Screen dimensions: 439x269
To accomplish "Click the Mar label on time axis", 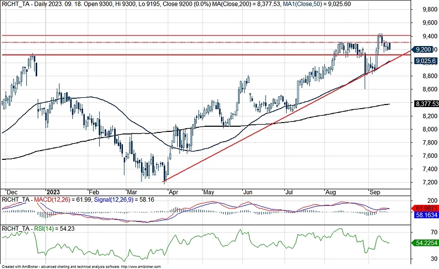I will (x=132, y=192).
